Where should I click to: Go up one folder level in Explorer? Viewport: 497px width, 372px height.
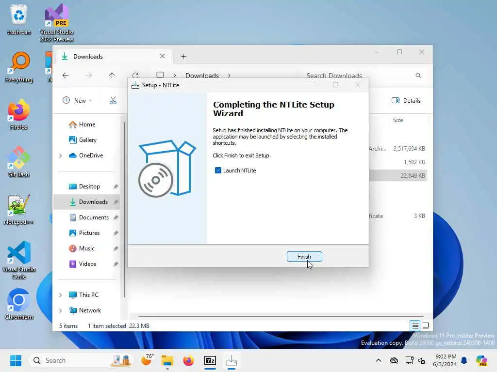pos(112,75)
